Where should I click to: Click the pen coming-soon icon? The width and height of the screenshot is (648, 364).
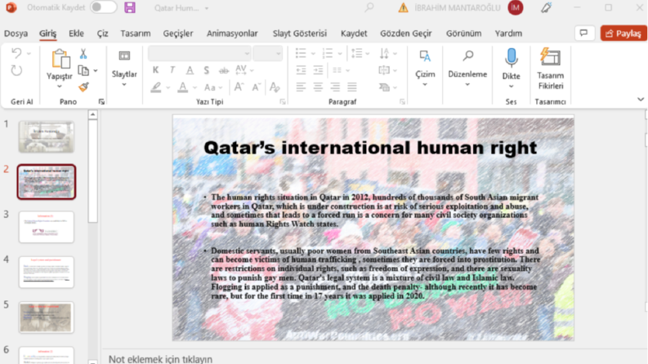(x=547, y=7)
